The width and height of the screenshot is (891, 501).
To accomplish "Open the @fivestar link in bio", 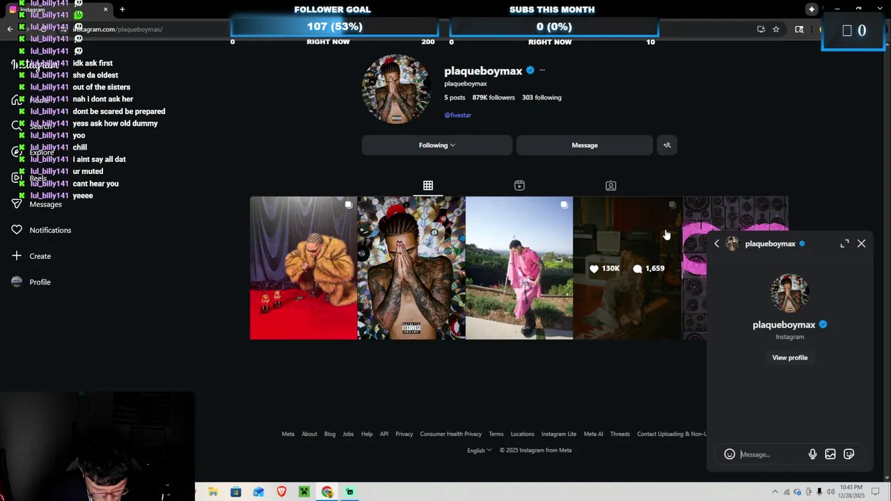I will click(x=457, y=115).
